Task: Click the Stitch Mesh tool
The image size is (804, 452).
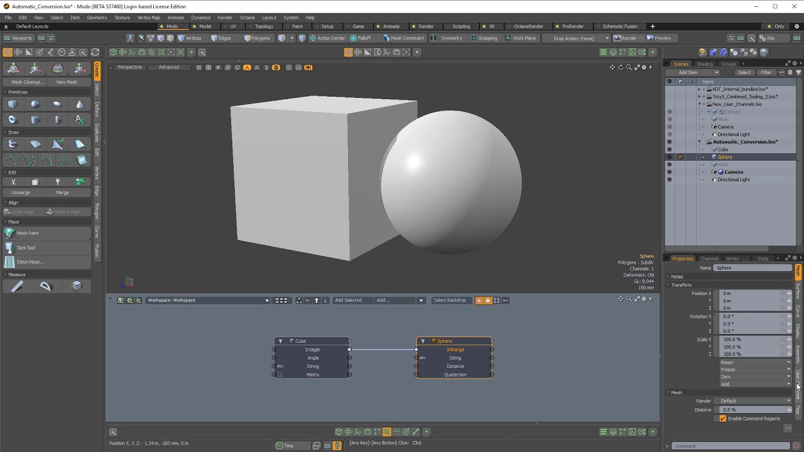Action: click(47, 262)
